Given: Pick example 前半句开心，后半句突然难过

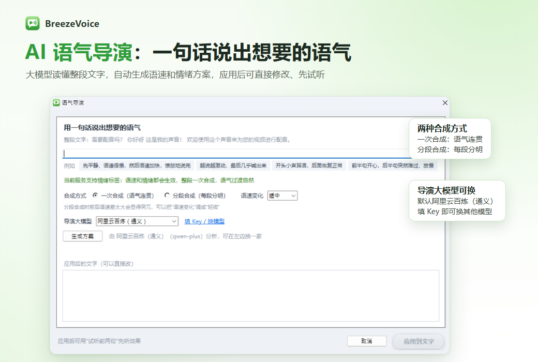Looking at the screenshot, I should (393, 165).
